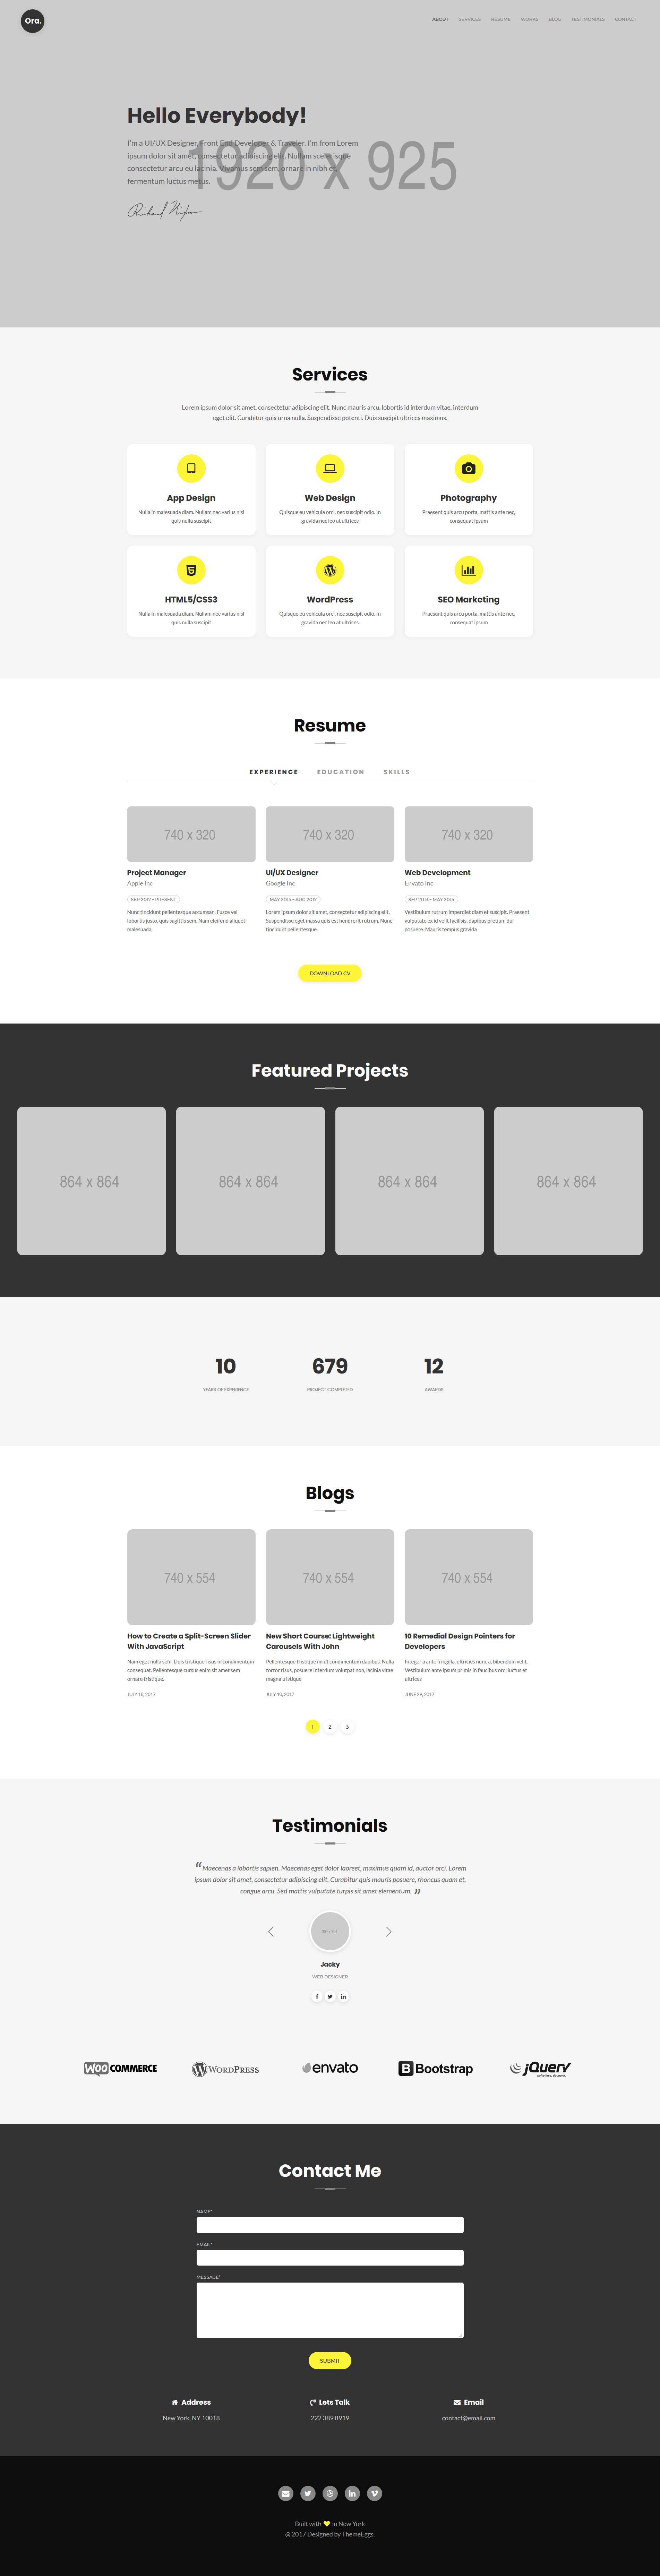Click the Photography camera icon
The height and width of the screenshot is (2576, 660).
point(468,468)
